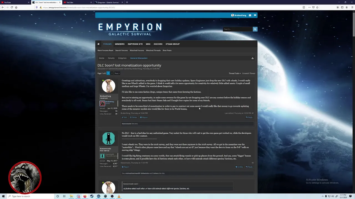Open the inbox envelope icon near BrokenFang
355x199 pixels.
(x=250, y=15)
